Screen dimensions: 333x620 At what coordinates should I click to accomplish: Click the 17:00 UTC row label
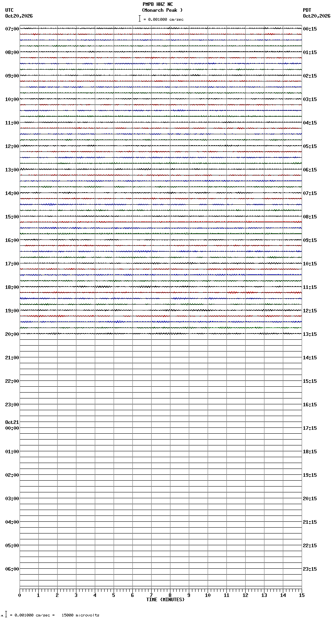[12, 264]
